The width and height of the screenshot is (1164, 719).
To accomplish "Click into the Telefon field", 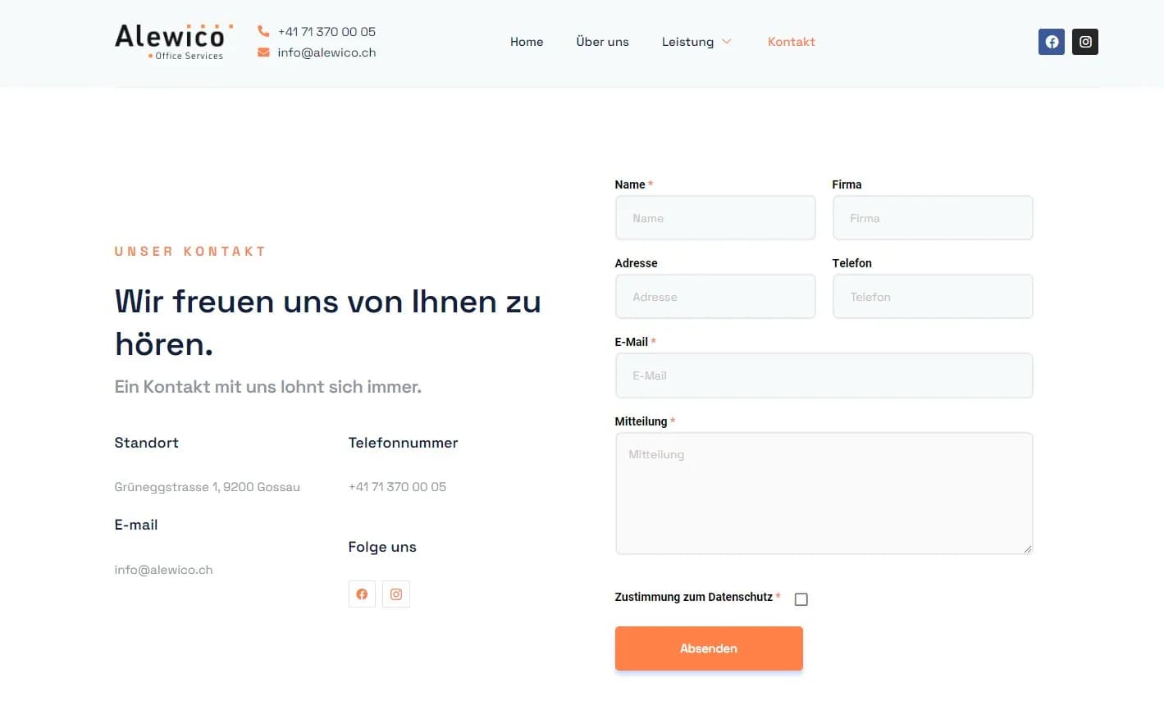I will (x=933, y=297).
